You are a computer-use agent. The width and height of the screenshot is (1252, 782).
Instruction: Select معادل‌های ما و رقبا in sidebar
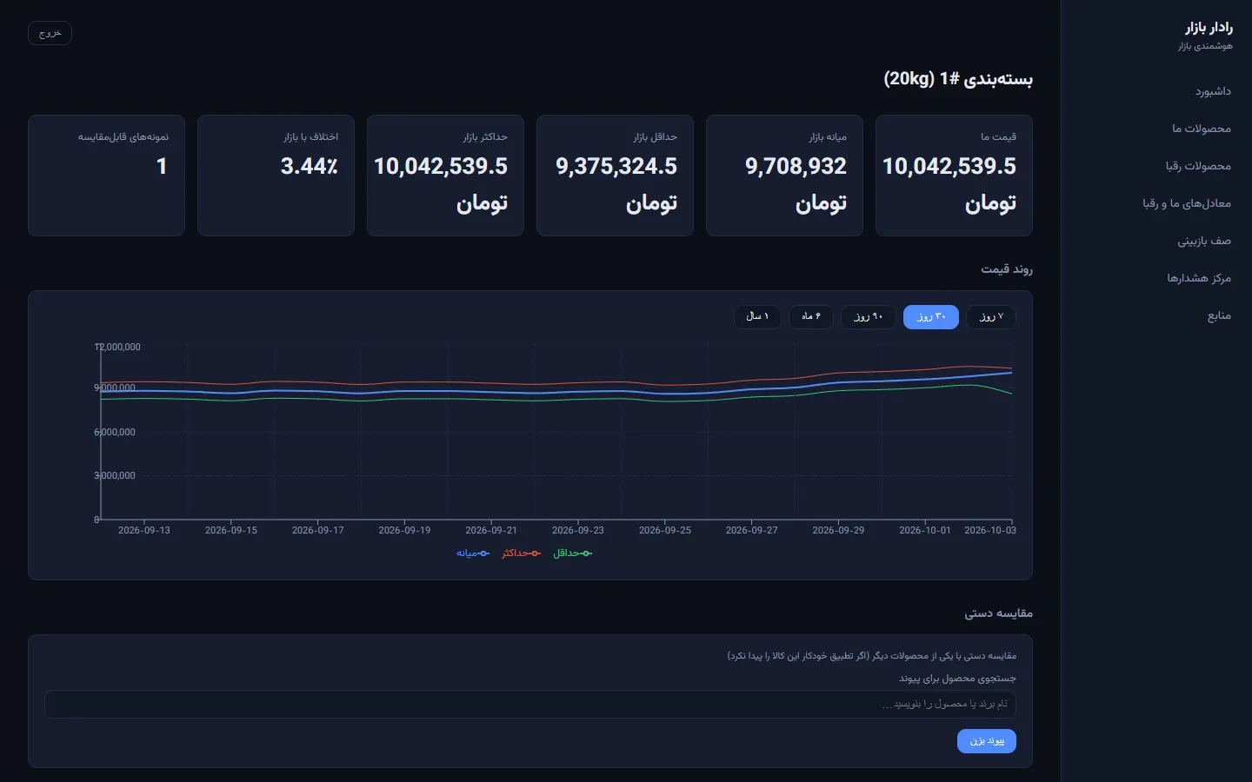click(1187, 203)
